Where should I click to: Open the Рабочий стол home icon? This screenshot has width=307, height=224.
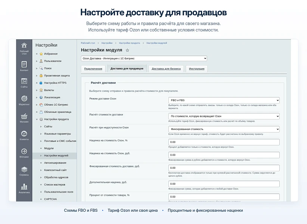point(24,46)
